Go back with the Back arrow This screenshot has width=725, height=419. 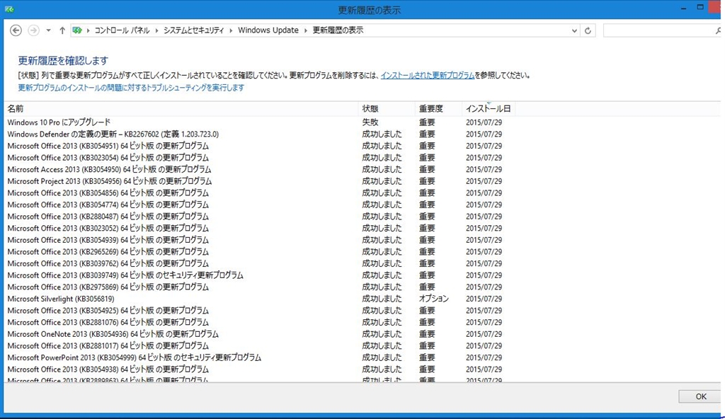pyautogui.click(x=16, y=30)
